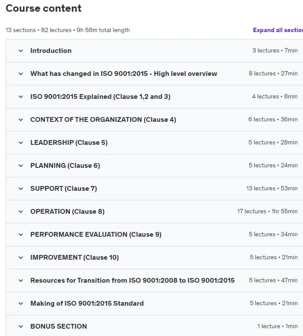
Task: Click 13 lectures 53min summary text
Action: (x=272, y=188)
